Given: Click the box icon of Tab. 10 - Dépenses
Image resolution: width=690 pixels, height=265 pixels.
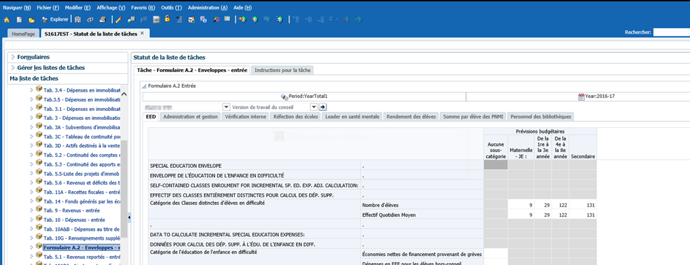Looking at the screenshot, I should click(39, 218).
